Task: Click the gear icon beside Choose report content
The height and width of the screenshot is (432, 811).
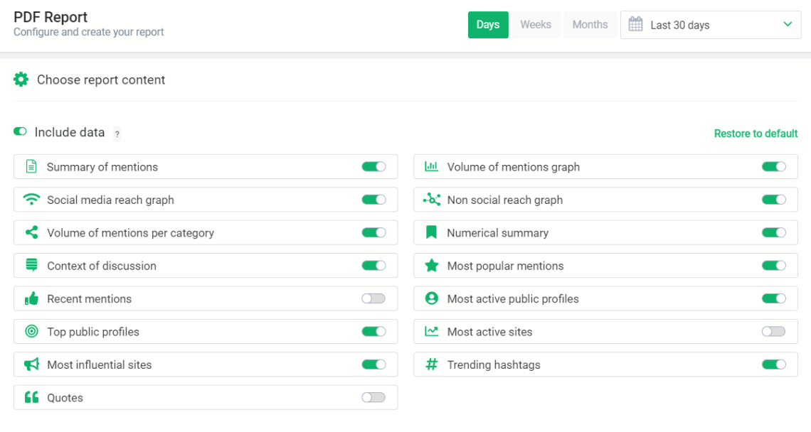Action: (x=21, y=80)
